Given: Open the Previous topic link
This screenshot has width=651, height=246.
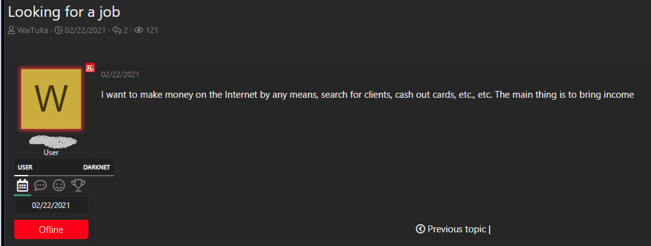Looking at the screenshot, I should pos(457,229).
